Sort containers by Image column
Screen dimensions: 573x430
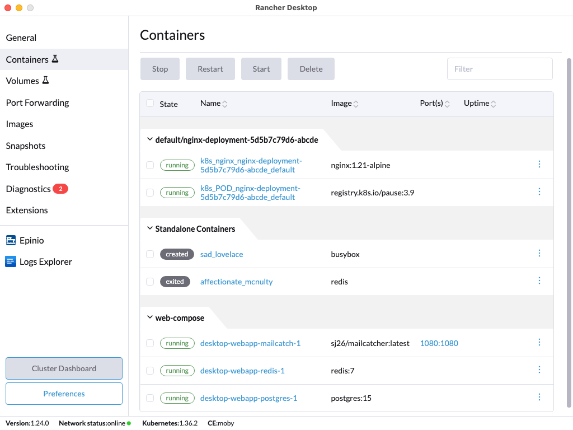click(x=345, y=104)
